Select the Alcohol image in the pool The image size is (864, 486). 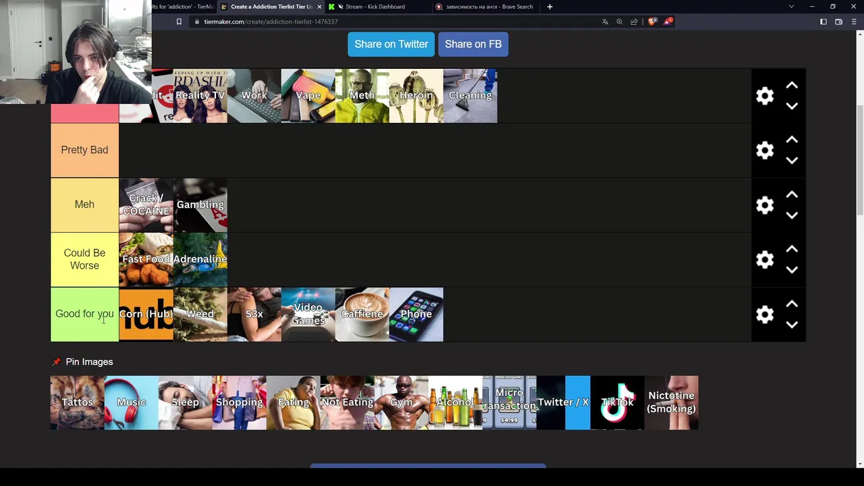[455, 402]
